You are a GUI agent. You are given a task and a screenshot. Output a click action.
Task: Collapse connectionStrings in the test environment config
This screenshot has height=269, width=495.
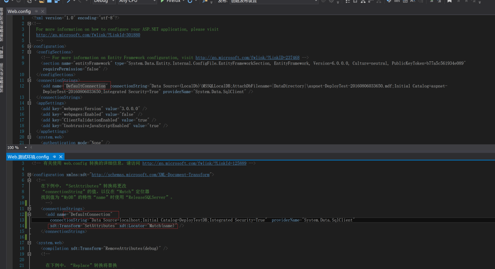click(29, 209)
